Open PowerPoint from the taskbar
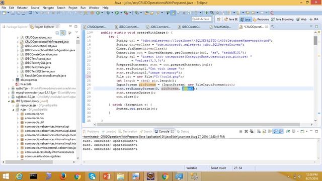322x181 pixels. coord(107,176)
